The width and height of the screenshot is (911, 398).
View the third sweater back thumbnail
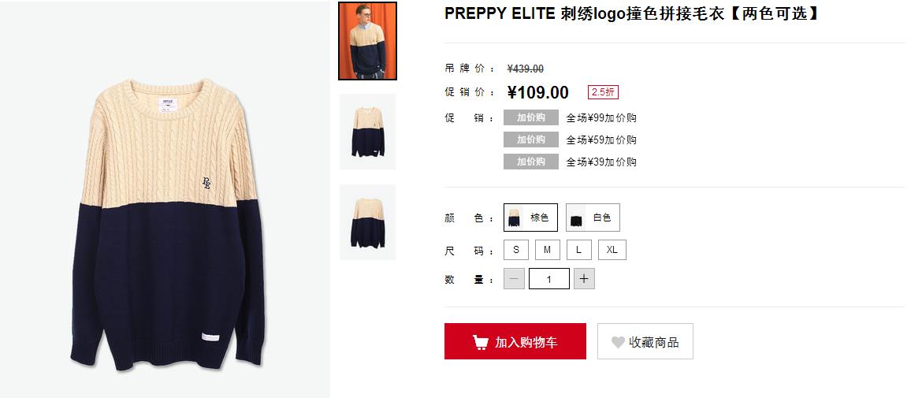[x=368, y=222]
